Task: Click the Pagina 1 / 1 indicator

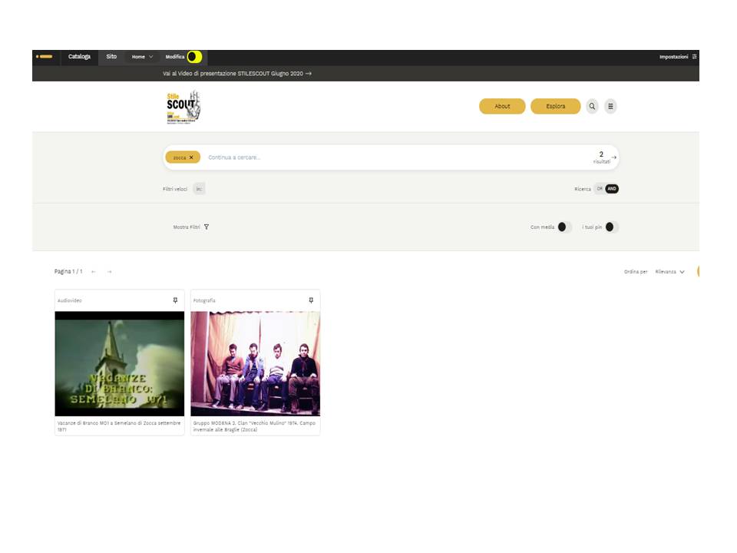Action: coord(68,272)
